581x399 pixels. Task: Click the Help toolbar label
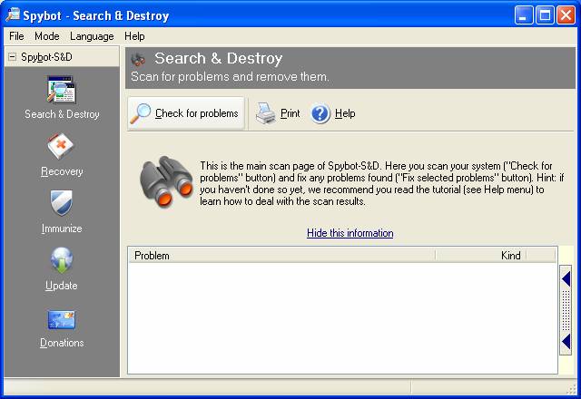click(345, 113)
